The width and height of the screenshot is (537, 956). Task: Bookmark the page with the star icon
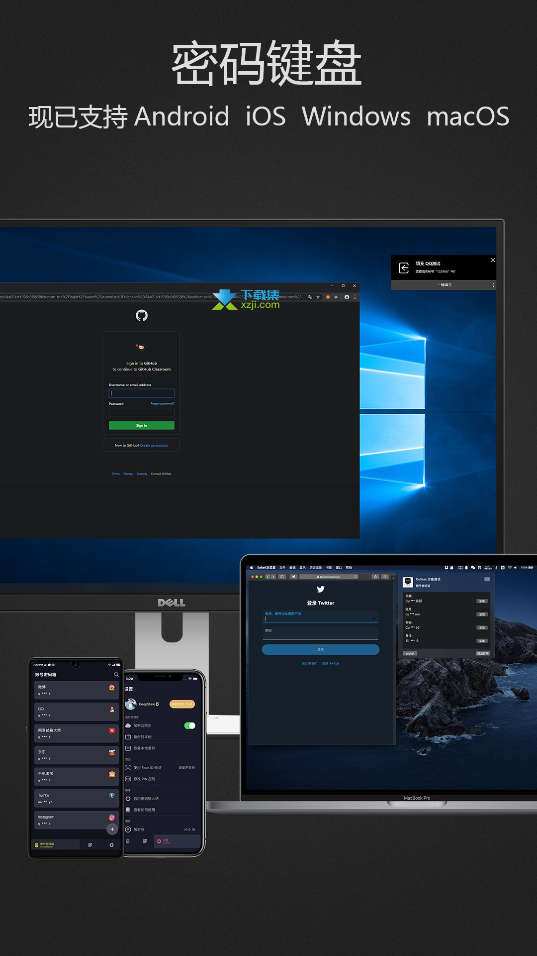click(x=318, y=297)
